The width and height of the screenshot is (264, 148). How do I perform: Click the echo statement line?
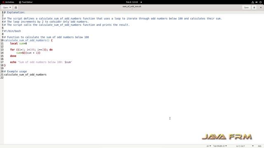tap(41, 62)
